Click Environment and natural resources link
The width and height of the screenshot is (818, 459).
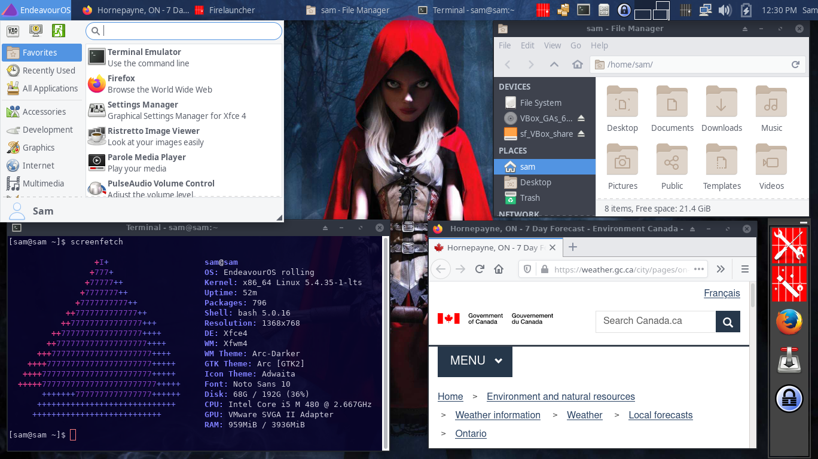pos(561,396)
